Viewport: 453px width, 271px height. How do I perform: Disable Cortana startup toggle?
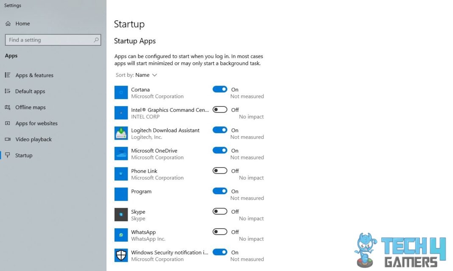220,89
